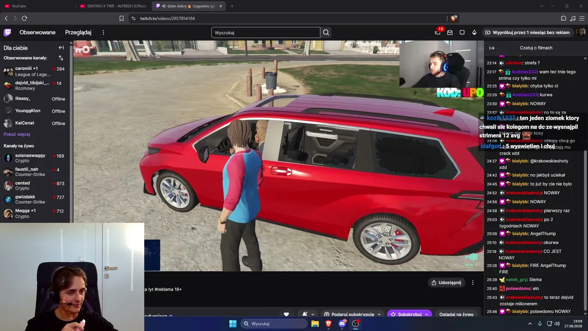Image resolution: width=588 pixels, height=331 pixels.
Task: Click the twitch.tv address bar URL
Action: coord(167,18)
